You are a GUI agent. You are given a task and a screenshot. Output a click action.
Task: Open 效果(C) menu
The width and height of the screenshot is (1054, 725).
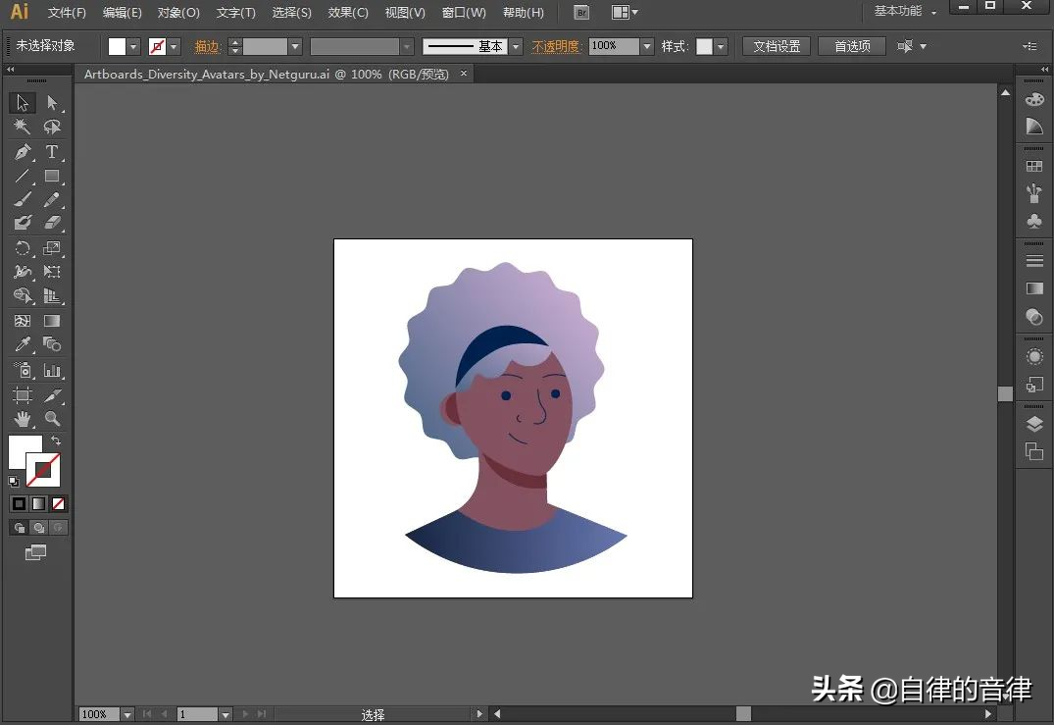click(348, 12)
